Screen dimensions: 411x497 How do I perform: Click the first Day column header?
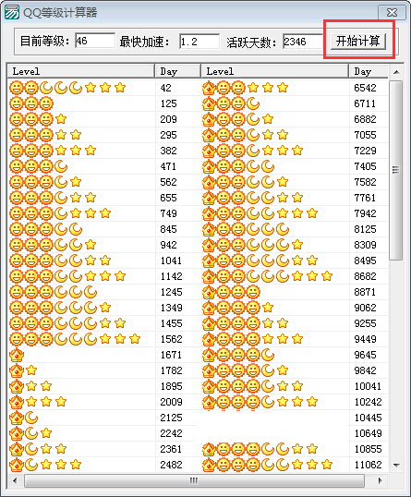click(177, 71)
